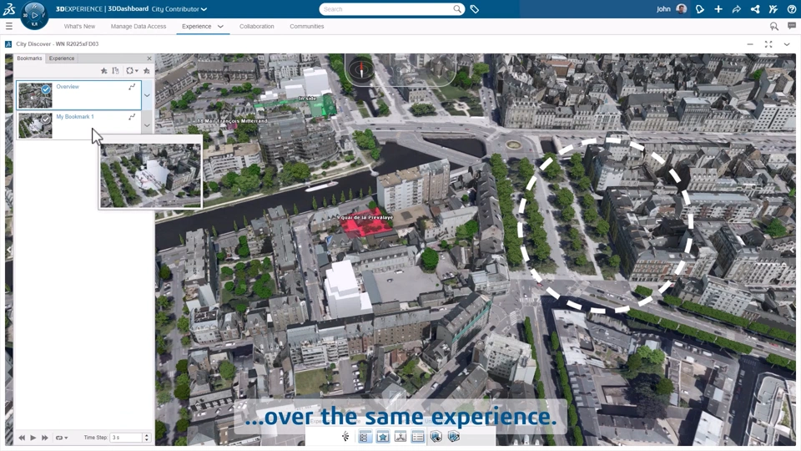Viewport: 801px width, 451px height.
Task: Switch to the Experience panel tab
Action: (x=62, y=58)
